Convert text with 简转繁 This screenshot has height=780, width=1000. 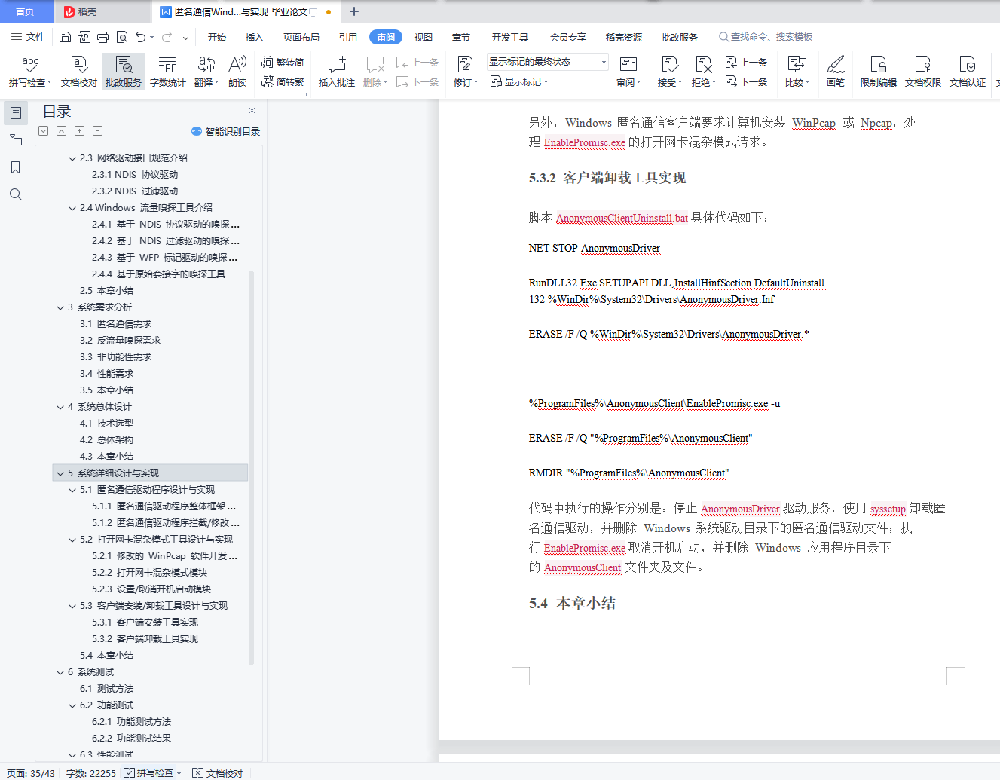tap(283, 81)
